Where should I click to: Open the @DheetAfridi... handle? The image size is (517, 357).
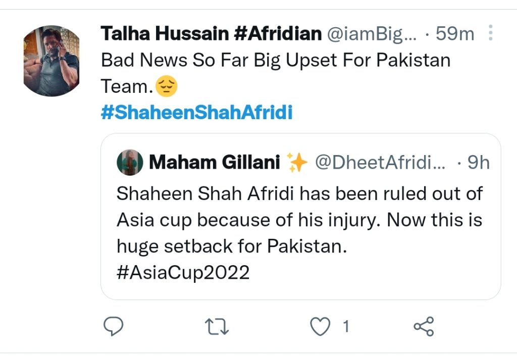[x=380, y=162]
